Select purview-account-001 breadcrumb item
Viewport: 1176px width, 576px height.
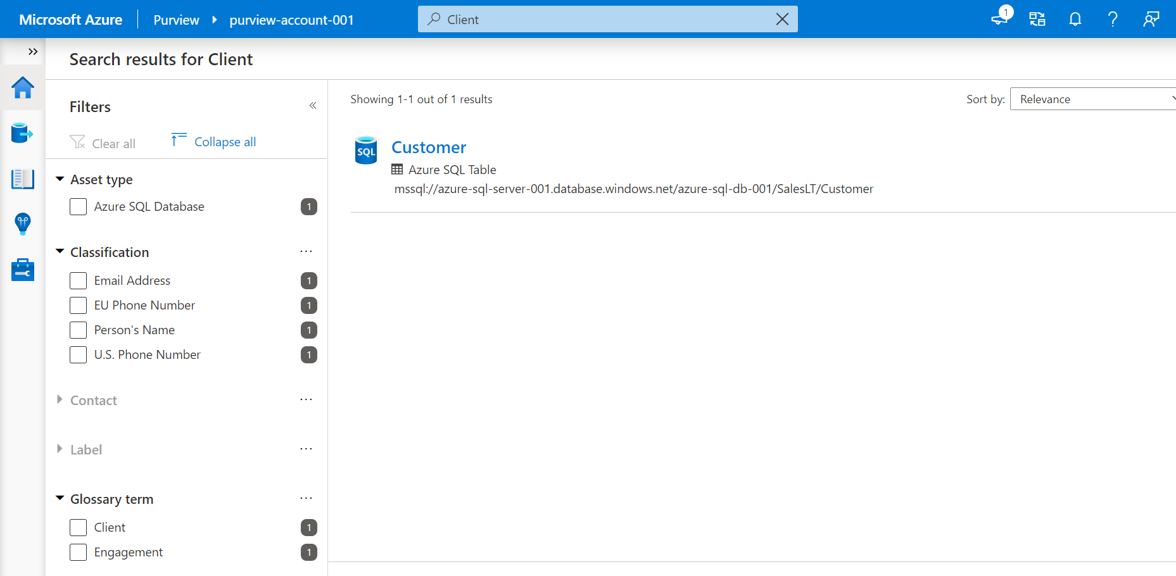point(291,20)
